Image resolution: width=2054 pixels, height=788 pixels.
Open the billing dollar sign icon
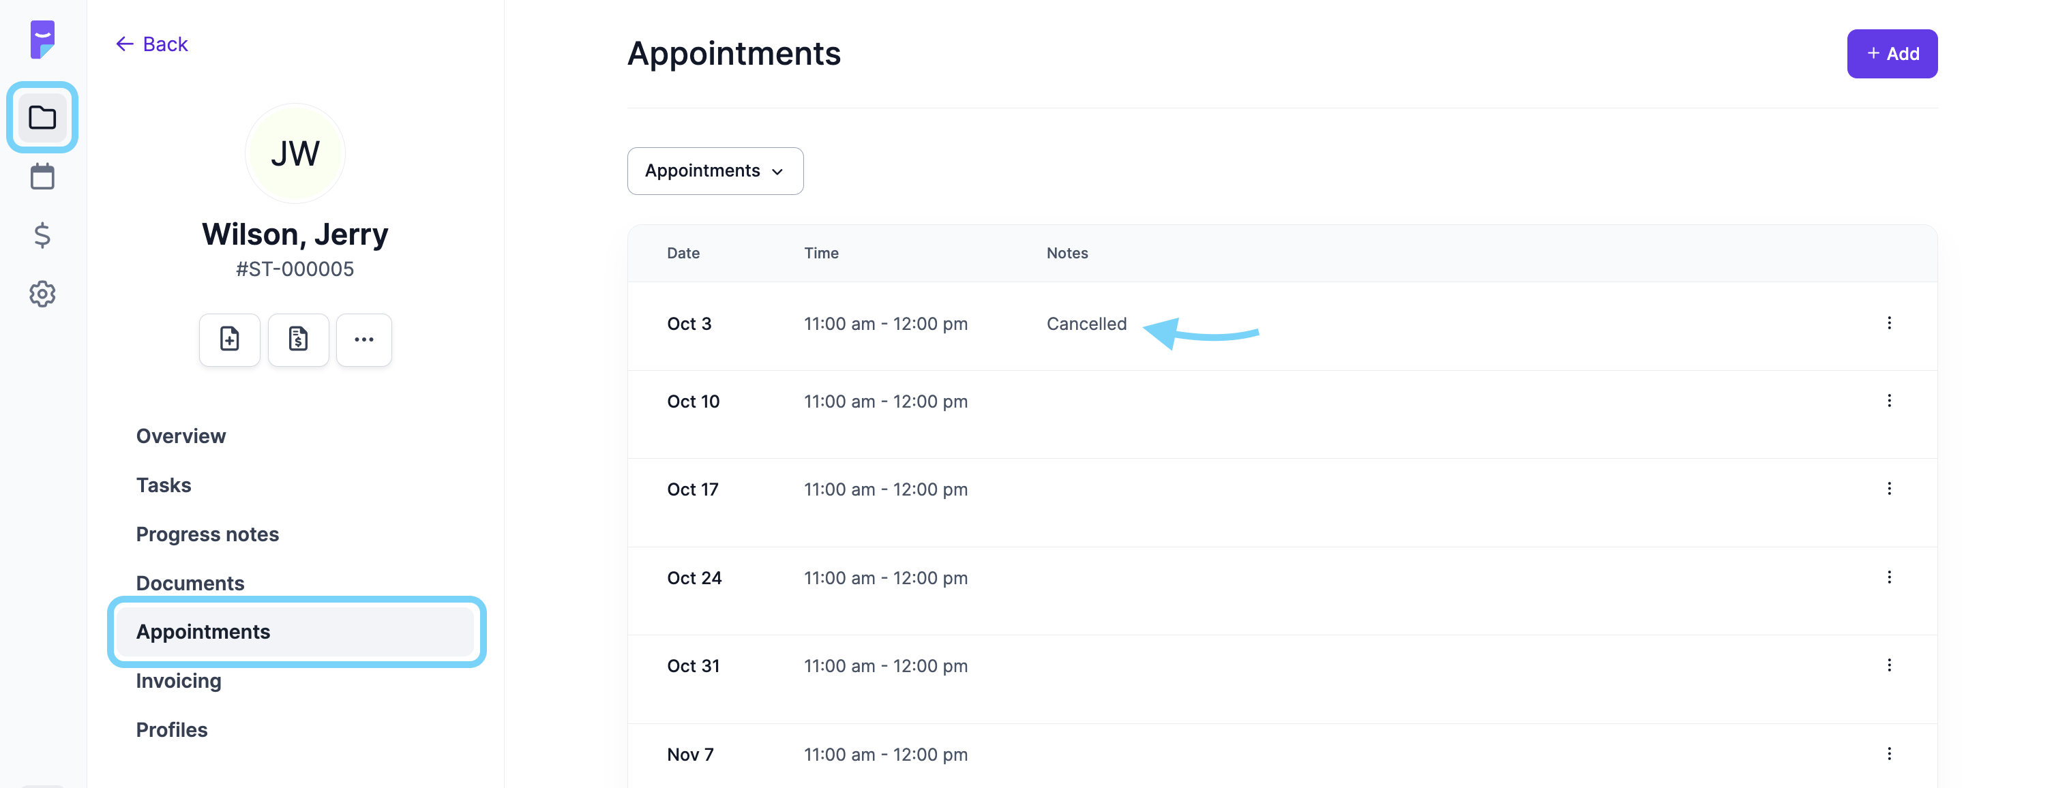[x=42, y=235]
